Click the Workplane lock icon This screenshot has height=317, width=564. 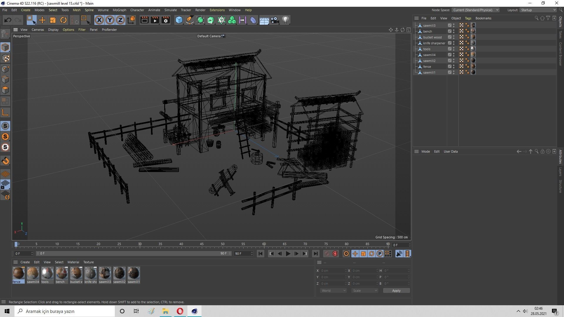pyautogui.click(x=5, y=185)
